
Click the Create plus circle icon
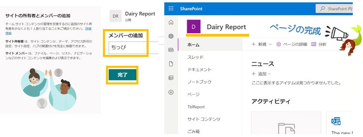coord(171,92)
